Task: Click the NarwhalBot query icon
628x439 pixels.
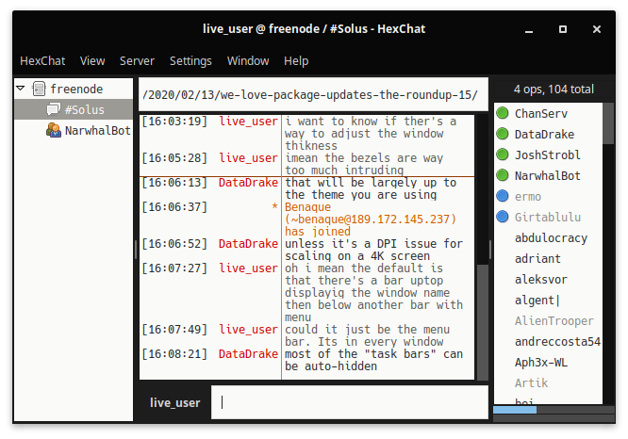Action: [x=53, y=130]
